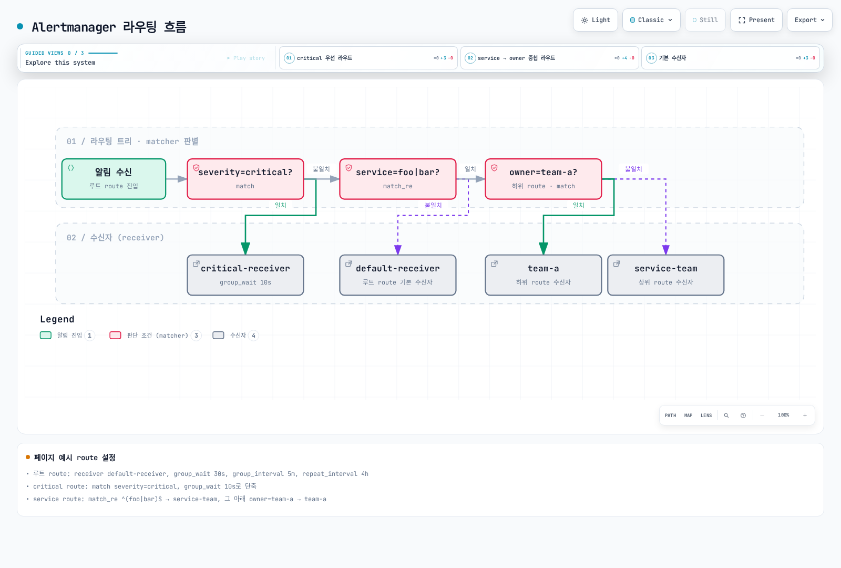The width and height of the screenshot is (841, 568).
Task: Click shield icon on owner=team-a? node
Action: pyautogui.click(x=494, y=168)
